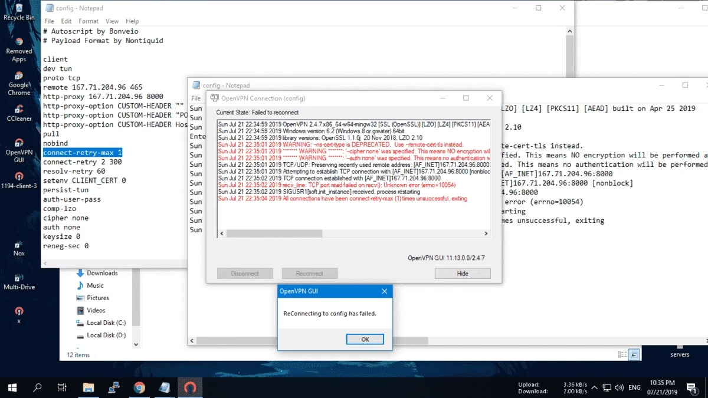Open the Nox desktop shortcut

[19, 248]
